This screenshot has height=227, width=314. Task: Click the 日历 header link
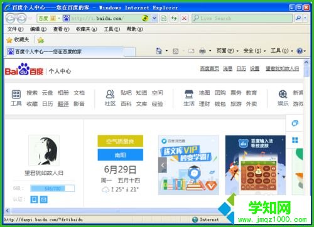[x=241, y=68]
